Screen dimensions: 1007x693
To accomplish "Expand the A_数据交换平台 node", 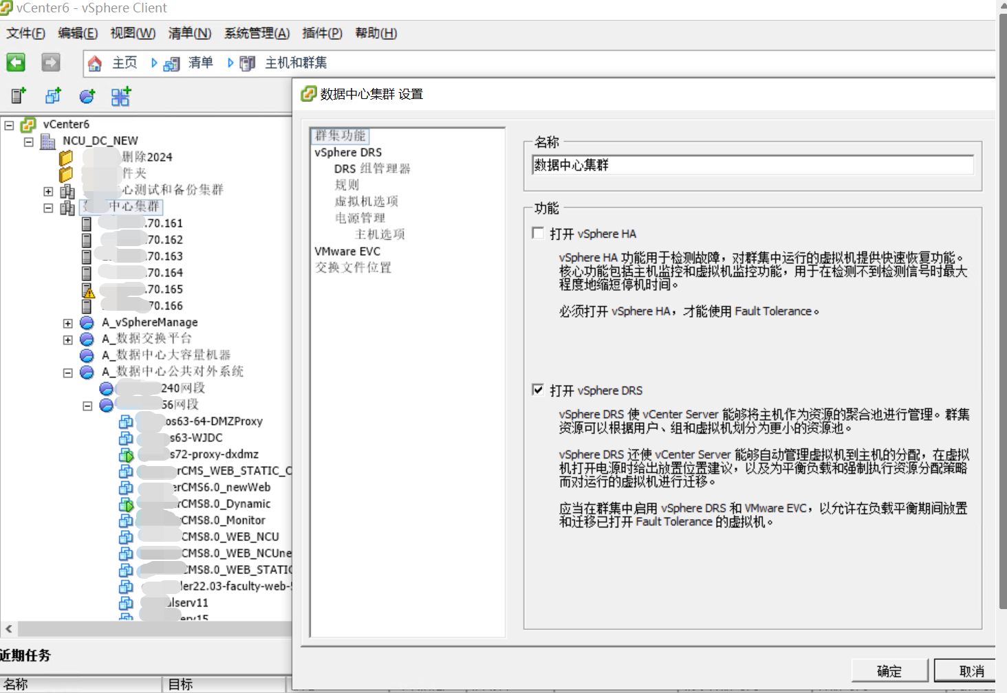I will [x=67, y=339].
